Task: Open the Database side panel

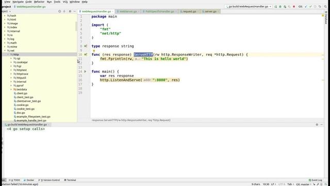Action: [326, 18]
